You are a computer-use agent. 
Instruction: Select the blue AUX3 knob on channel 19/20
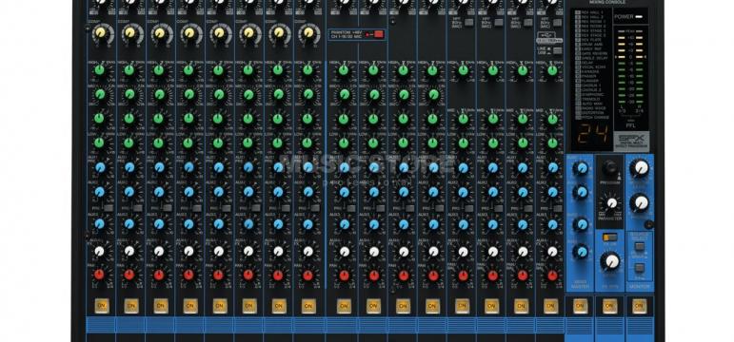[552, 224]
